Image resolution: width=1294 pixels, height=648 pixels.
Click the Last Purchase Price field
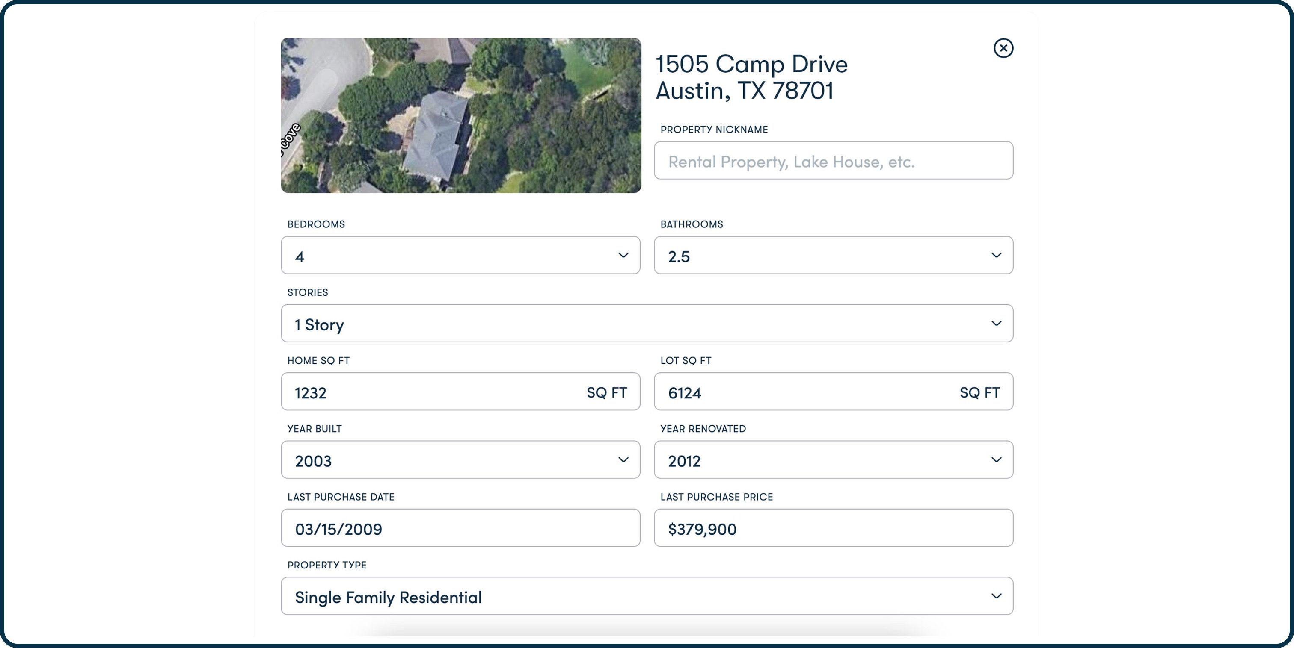[x=834, y=528]
